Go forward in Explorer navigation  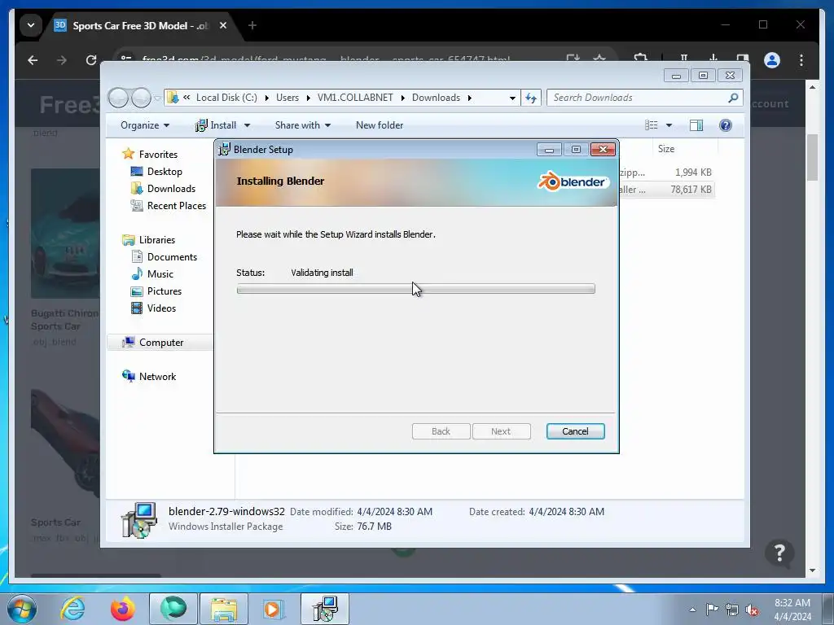point(141,98)
